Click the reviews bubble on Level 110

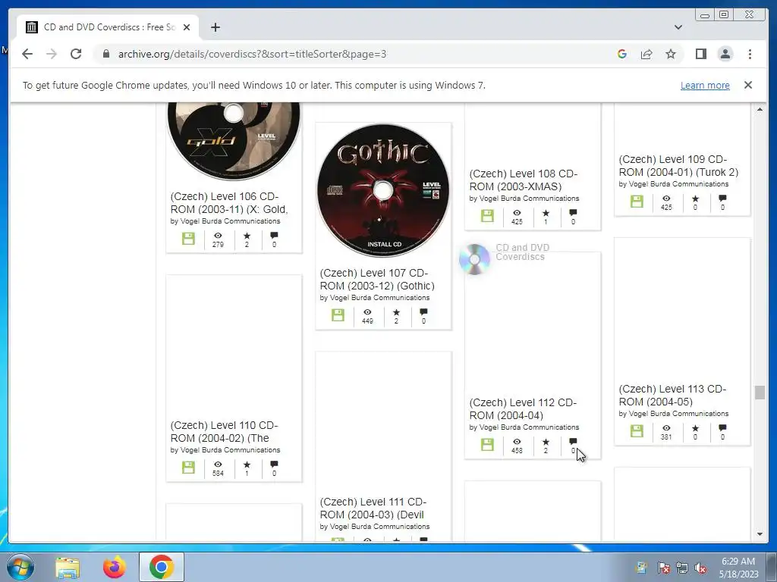[x=274, y=465]
